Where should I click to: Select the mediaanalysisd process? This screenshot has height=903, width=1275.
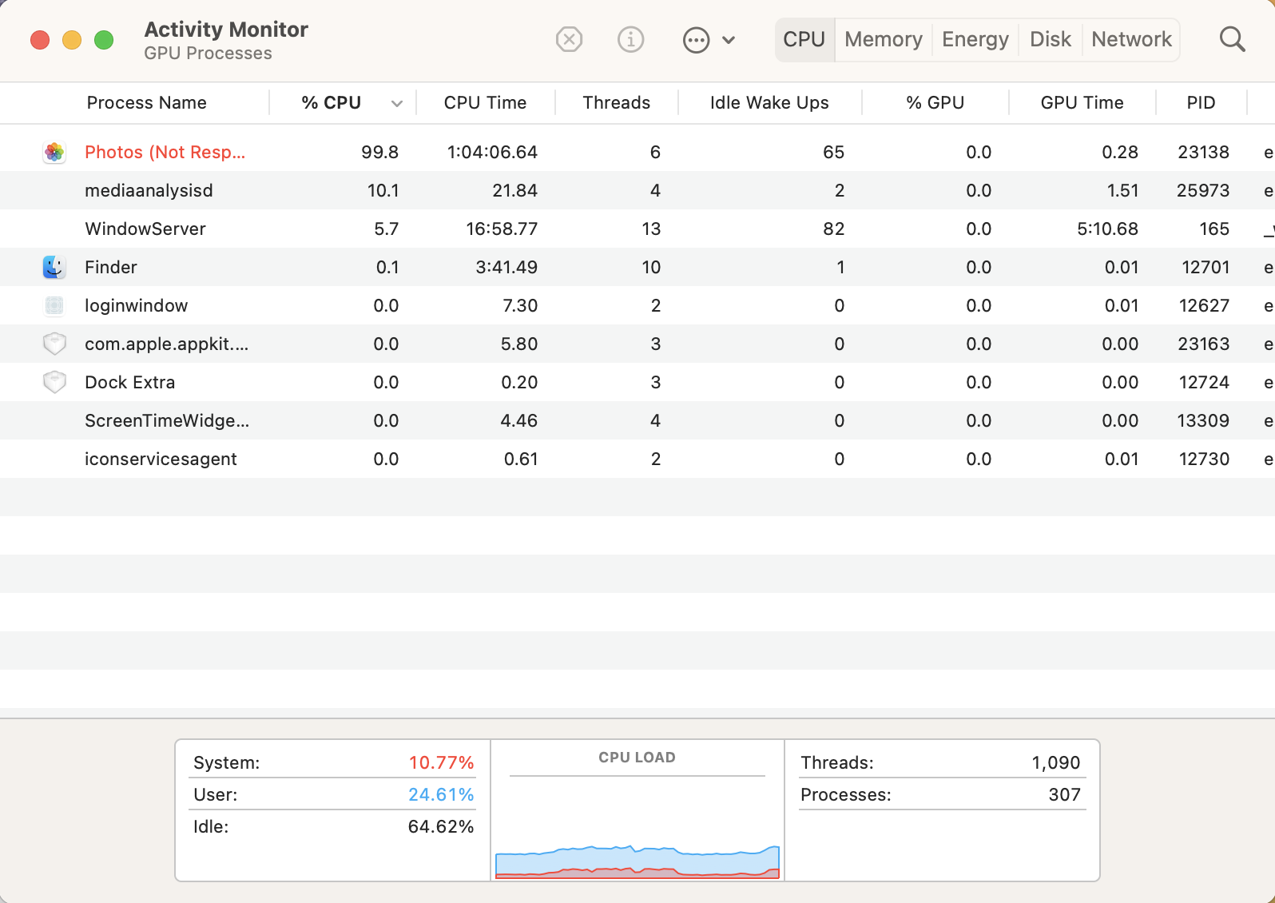149,190
